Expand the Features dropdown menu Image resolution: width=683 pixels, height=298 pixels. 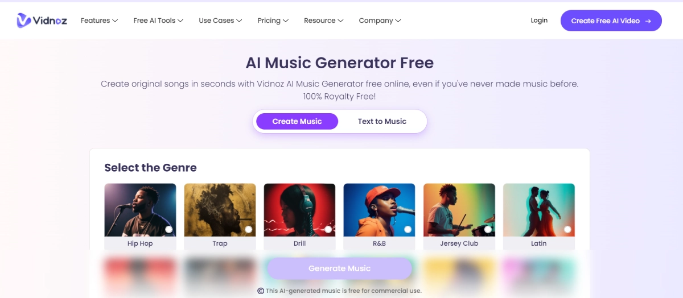point(99,20)
